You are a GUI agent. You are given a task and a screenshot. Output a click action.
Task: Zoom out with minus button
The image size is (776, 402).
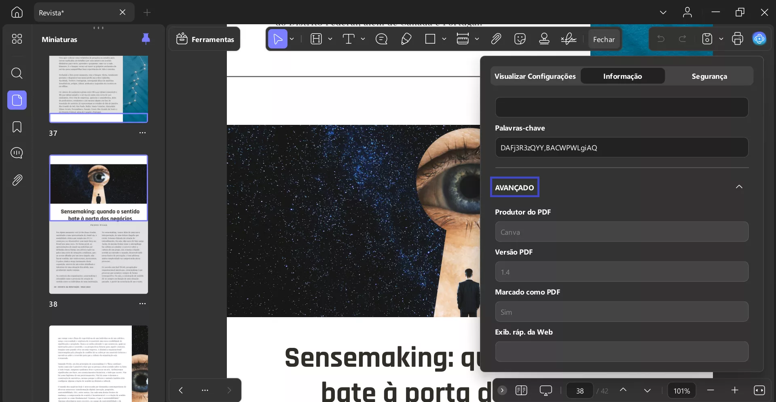click(x=710, y=390)
